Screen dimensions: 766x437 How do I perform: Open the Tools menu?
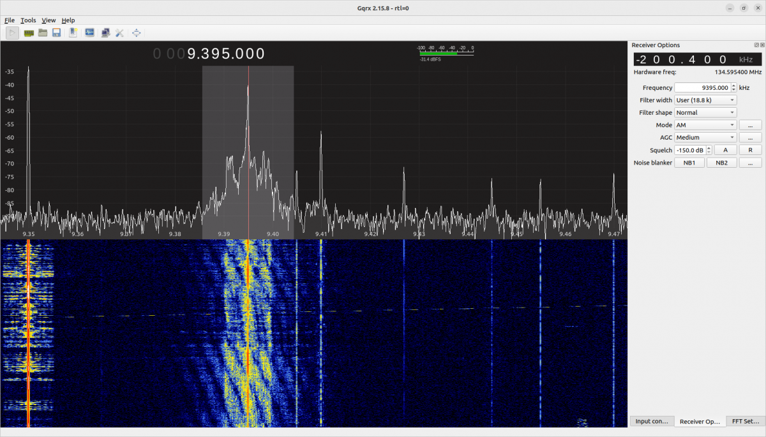coord(28,20)
